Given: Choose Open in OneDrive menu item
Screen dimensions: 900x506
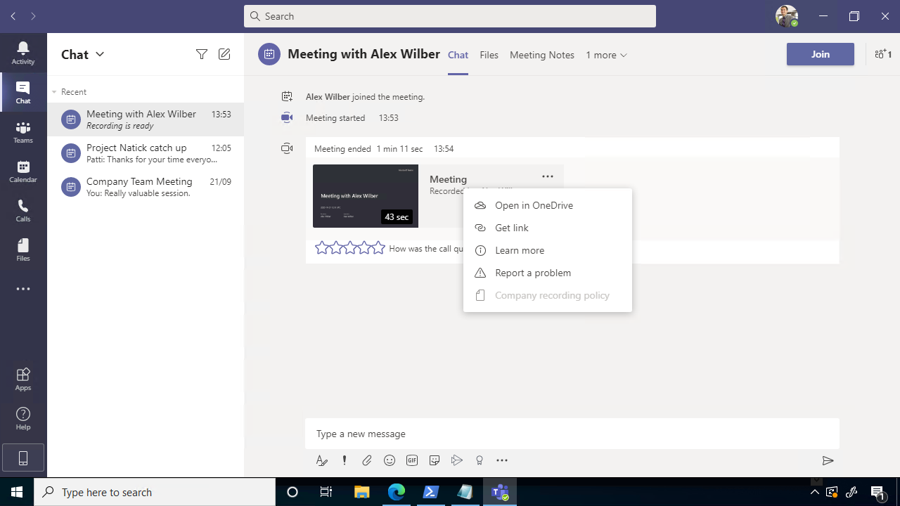Looking at the screenshot, I should tap(548, 205).
